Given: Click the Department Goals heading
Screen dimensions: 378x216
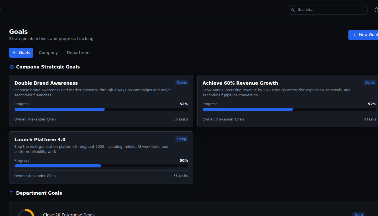Looking at the screenshot, I should (x=39, y=193).
